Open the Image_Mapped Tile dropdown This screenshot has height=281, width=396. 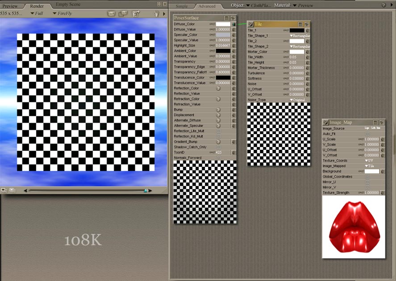point(370,166)
